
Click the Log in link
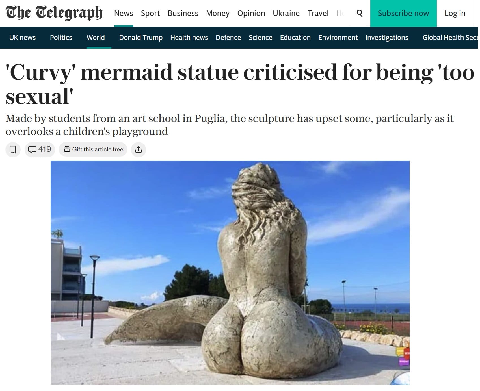point(455,13)
